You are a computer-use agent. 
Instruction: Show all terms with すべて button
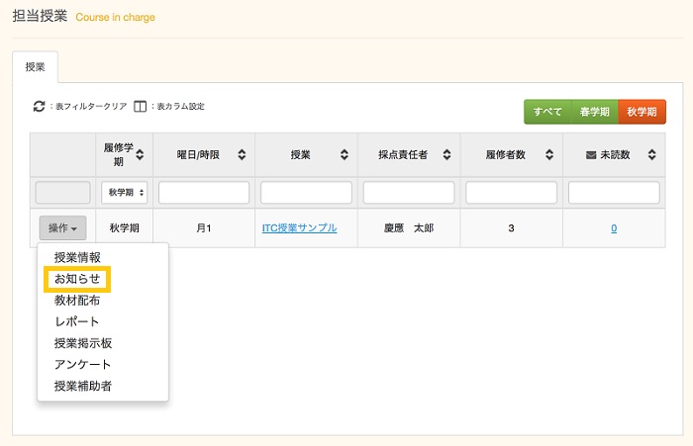[x=547, y=112]
